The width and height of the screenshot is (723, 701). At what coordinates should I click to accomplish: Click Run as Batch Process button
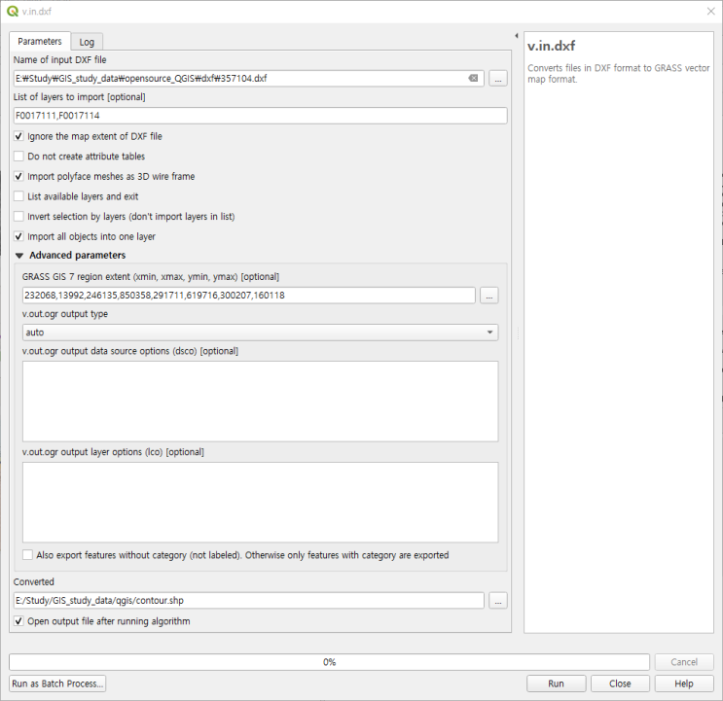[57, 683]
